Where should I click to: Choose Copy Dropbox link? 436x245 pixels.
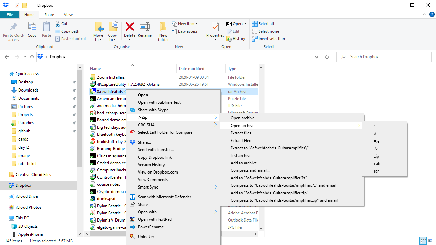click(173, 157)
